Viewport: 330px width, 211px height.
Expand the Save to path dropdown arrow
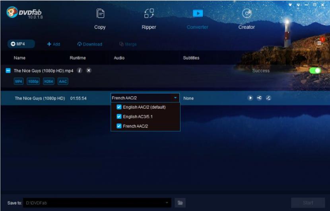tap(167, 203)
